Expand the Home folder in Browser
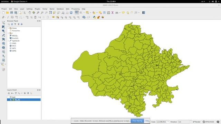 [x=9, y=28]
